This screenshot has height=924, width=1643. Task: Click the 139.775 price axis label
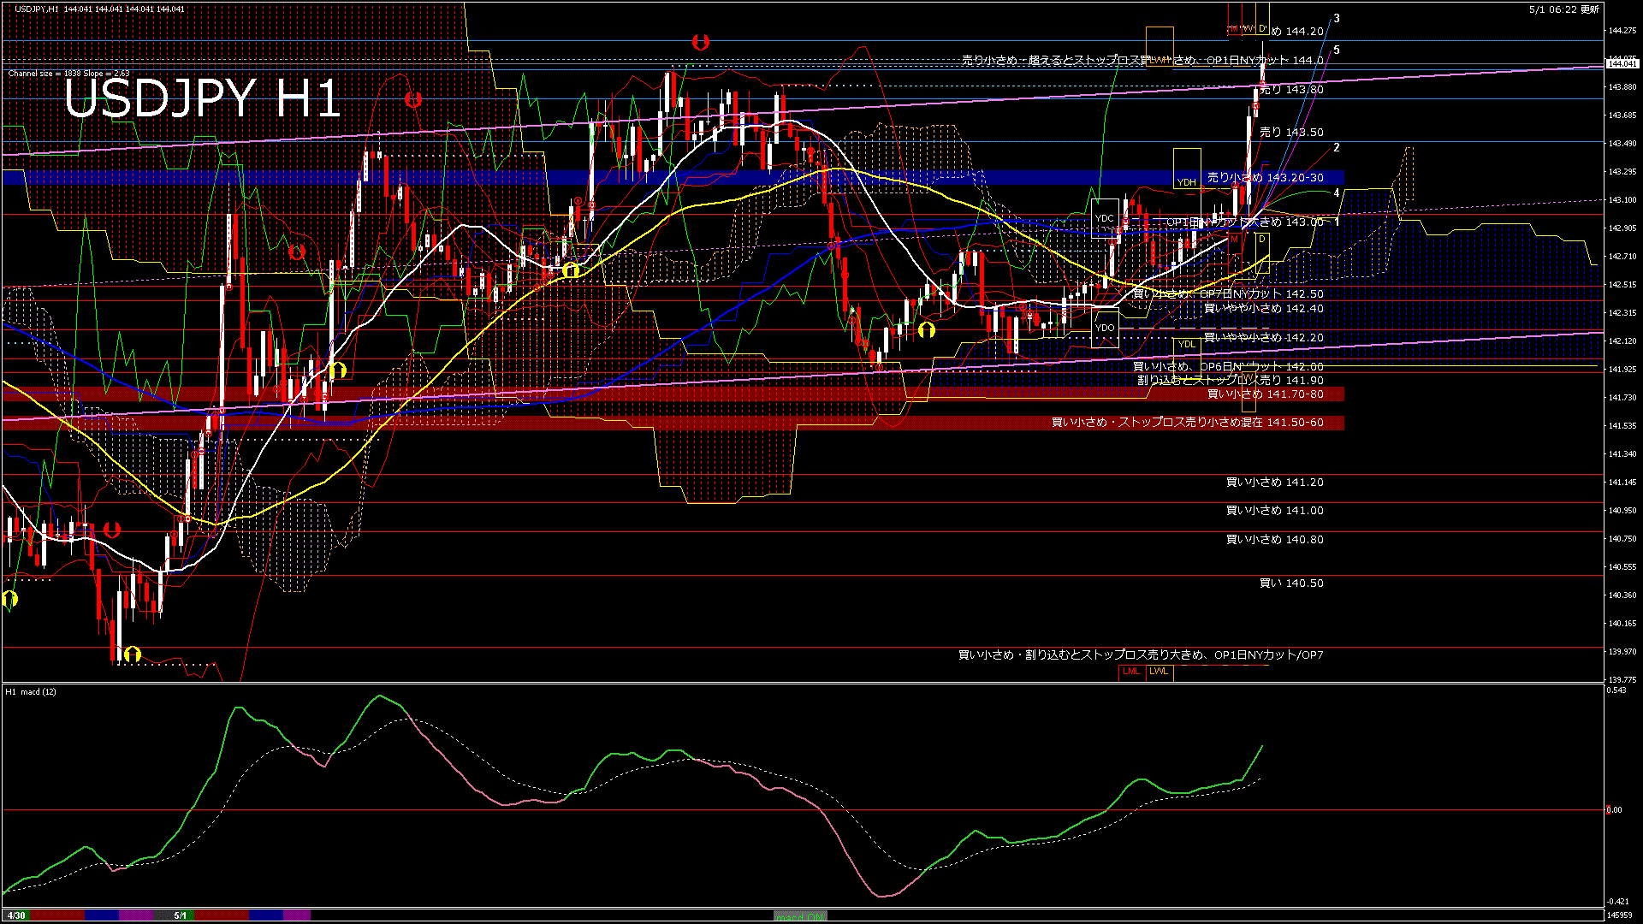pyautogui.click(x=1622, y=680)
